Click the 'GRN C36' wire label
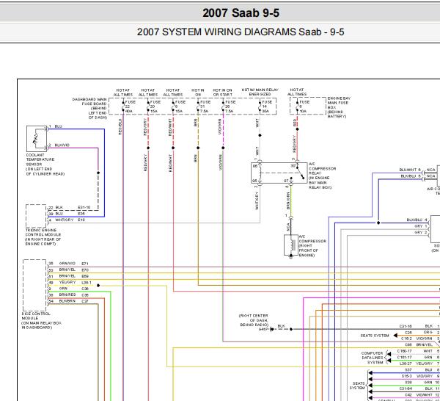The width and height of the screenshot is (440, 401). (x=74, y=289)
